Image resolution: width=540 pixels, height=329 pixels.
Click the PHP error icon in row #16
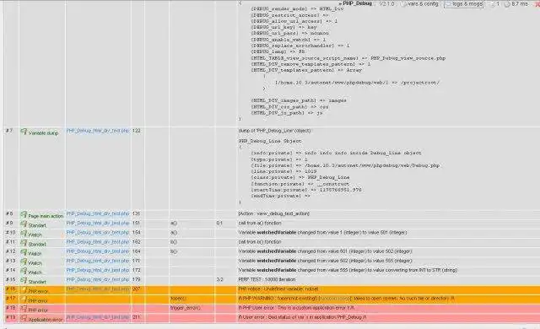pos(24,289)
